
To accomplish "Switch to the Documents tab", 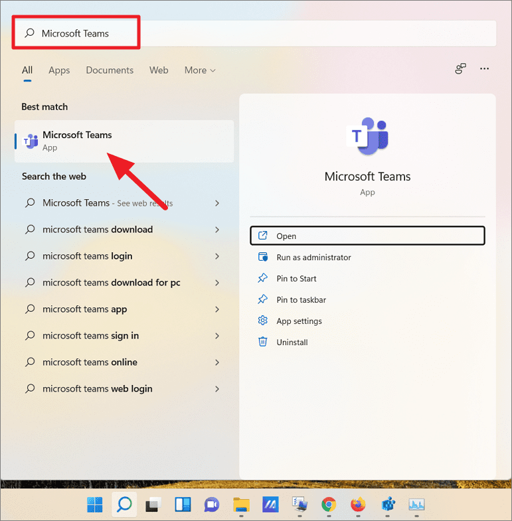I will [x=110, y=70].
